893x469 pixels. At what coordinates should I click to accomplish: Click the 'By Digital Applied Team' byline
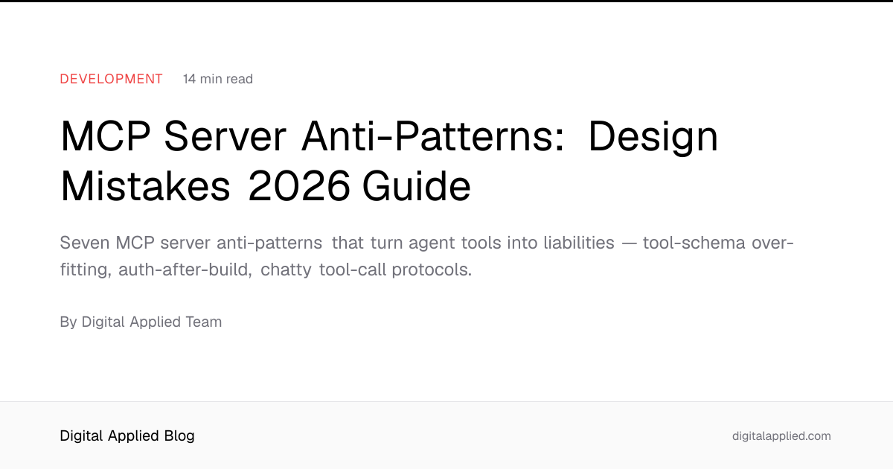pos(141,322)
